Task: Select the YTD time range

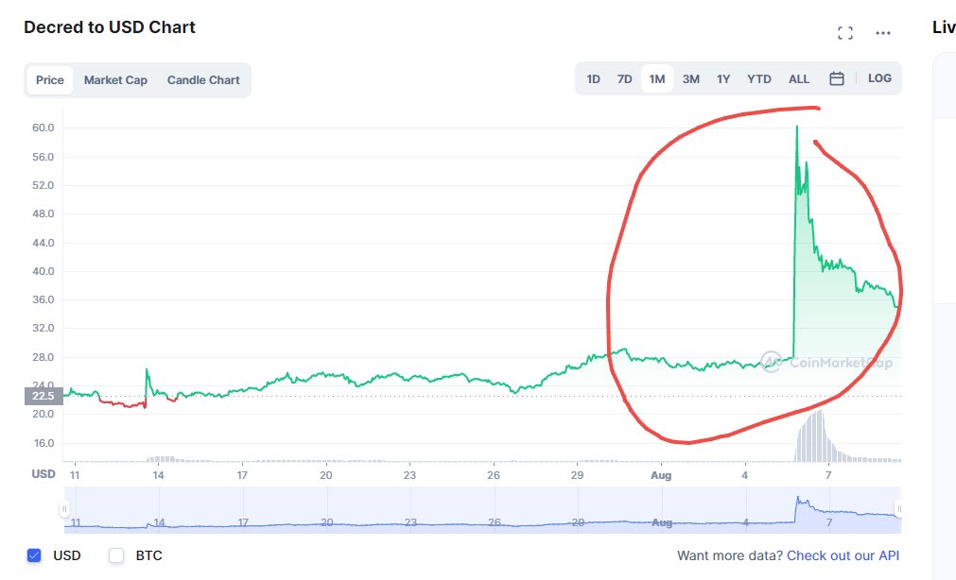Action: (x=759, y=78)
